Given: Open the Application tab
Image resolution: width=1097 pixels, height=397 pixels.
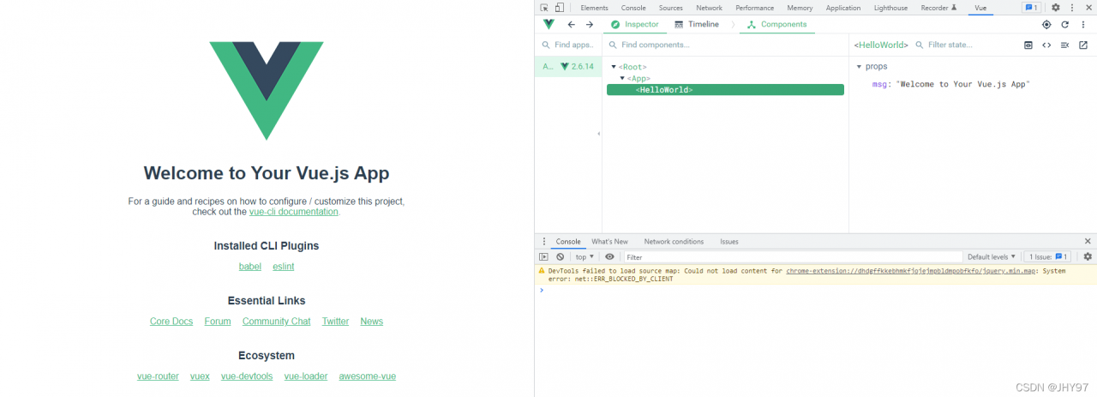Looking at the screenshot, I should [x=843, y=8].
